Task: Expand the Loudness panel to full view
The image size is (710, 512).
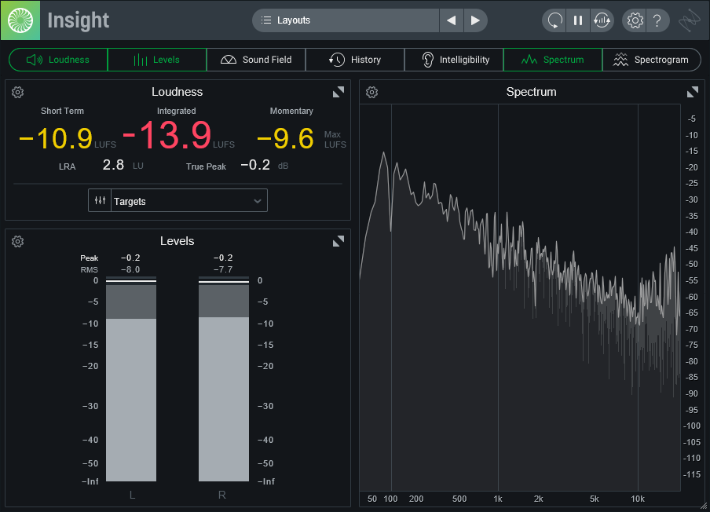Action: coord(339,93)
